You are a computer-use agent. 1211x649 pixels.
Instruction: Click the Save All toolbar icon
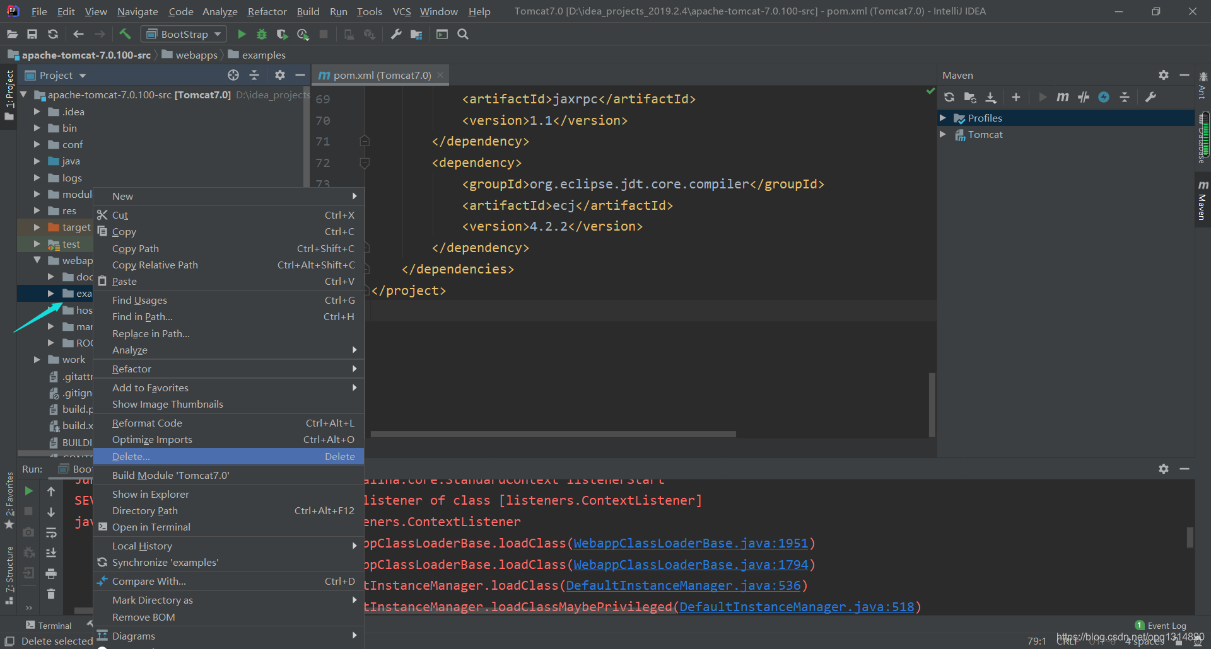pos(32,34)
